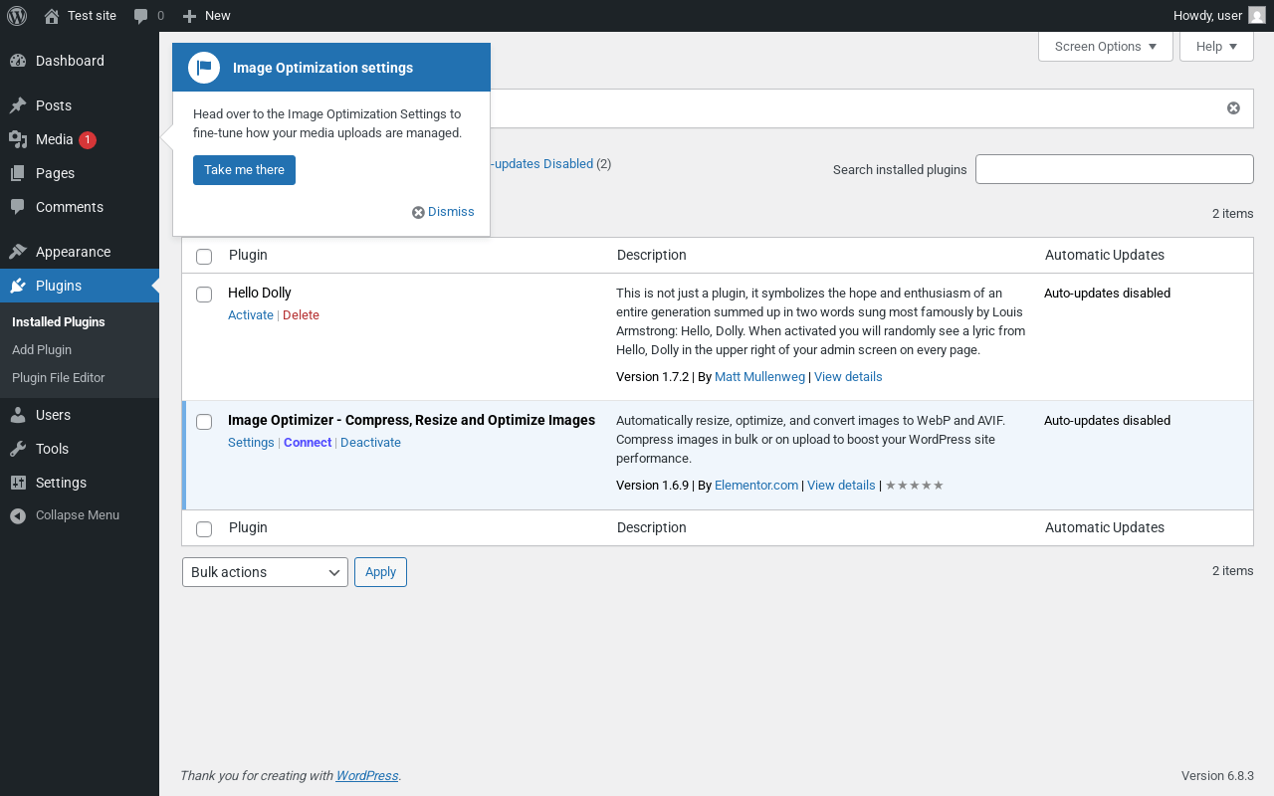Open Add Plugin submenu item

tap(42, 350)
